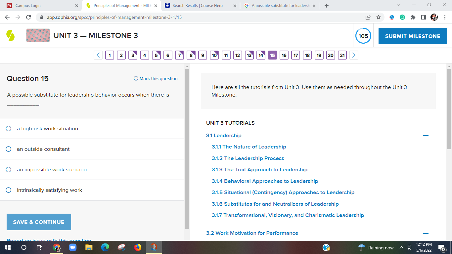Open Chrome's three-dot menu
The height and width of the screenshot is (254, 452).
pyautogui.click(x=445, y=17)
